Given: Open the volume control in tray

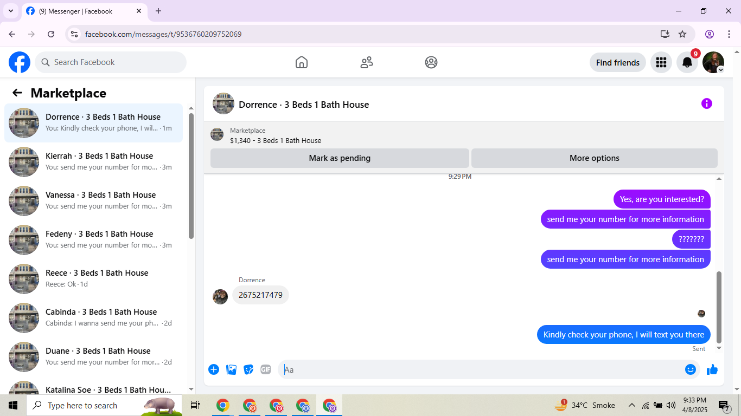Looking at the screenshot, I should click(x=671, y=405).
